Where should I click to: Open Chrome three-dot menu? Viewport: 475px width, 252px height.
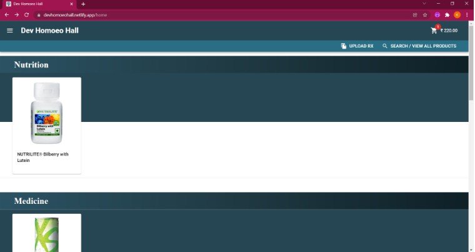[467, 15]
